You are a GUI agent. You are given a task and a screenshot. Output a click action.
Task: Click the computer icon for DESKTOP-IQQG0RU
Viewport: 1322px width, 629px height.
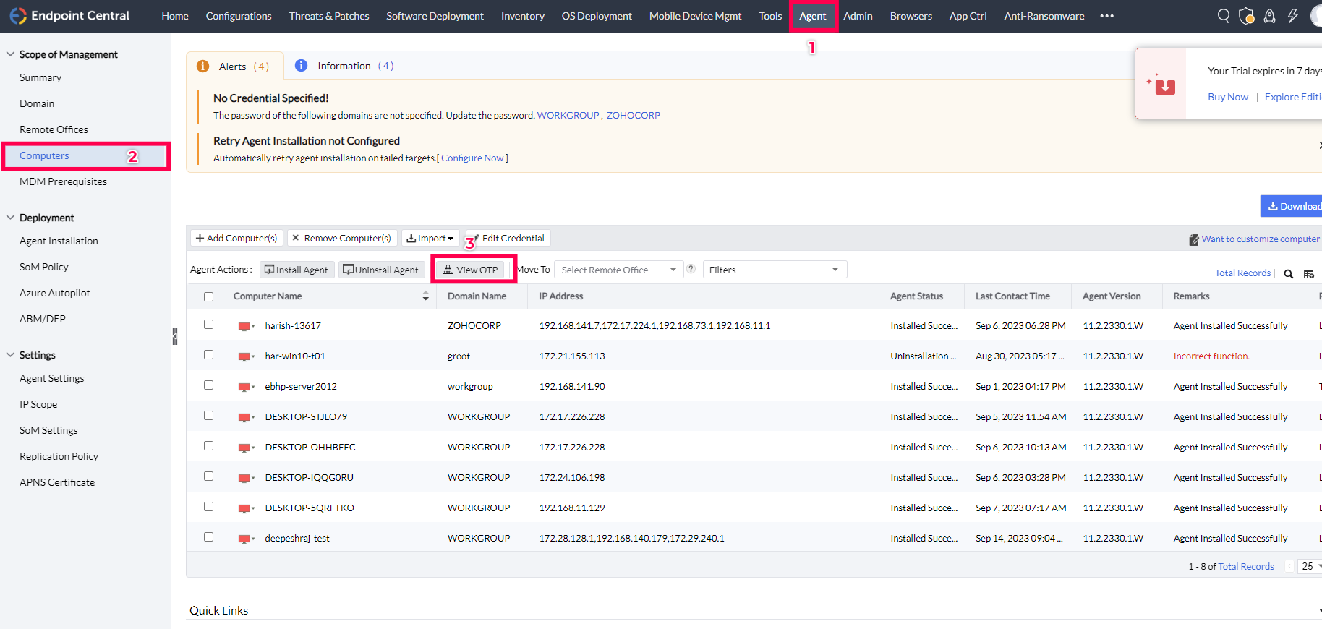246,478
